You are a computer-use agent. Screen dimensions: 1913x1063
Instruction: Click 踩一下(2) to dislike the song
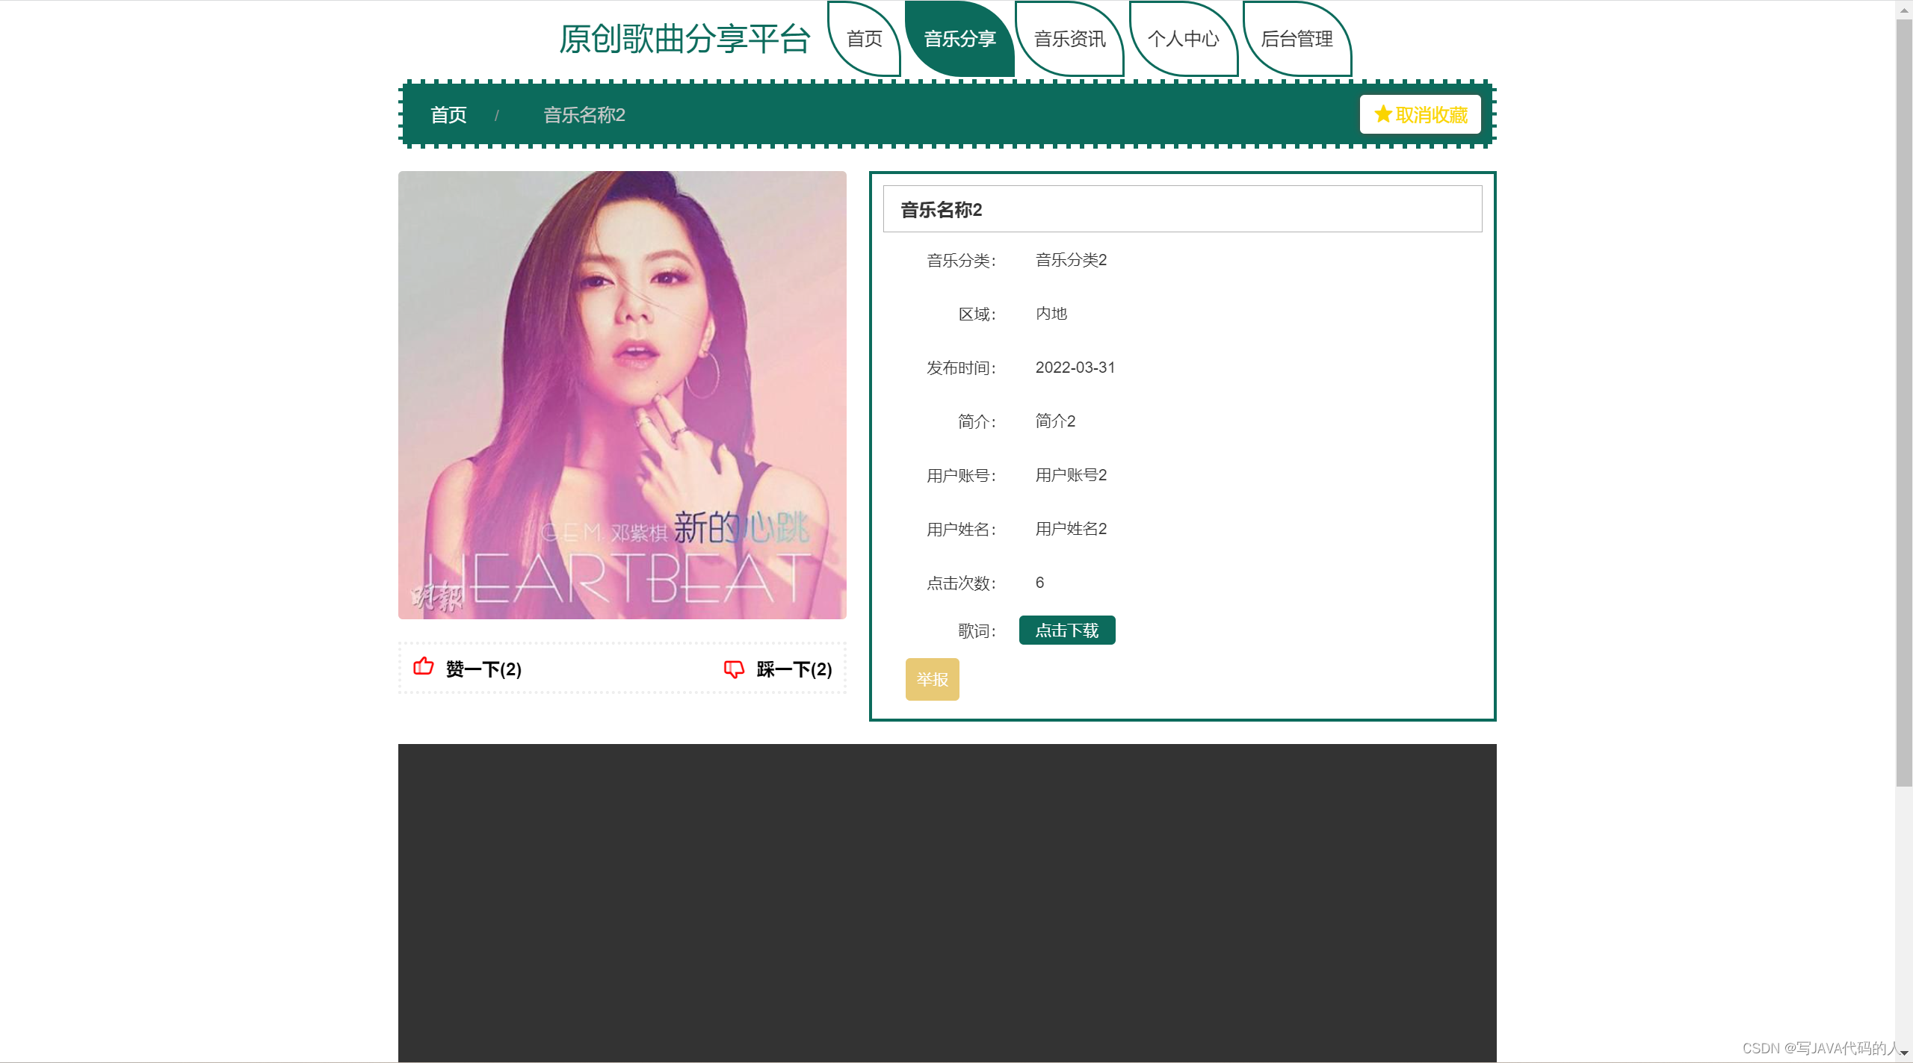coord(792,669)
